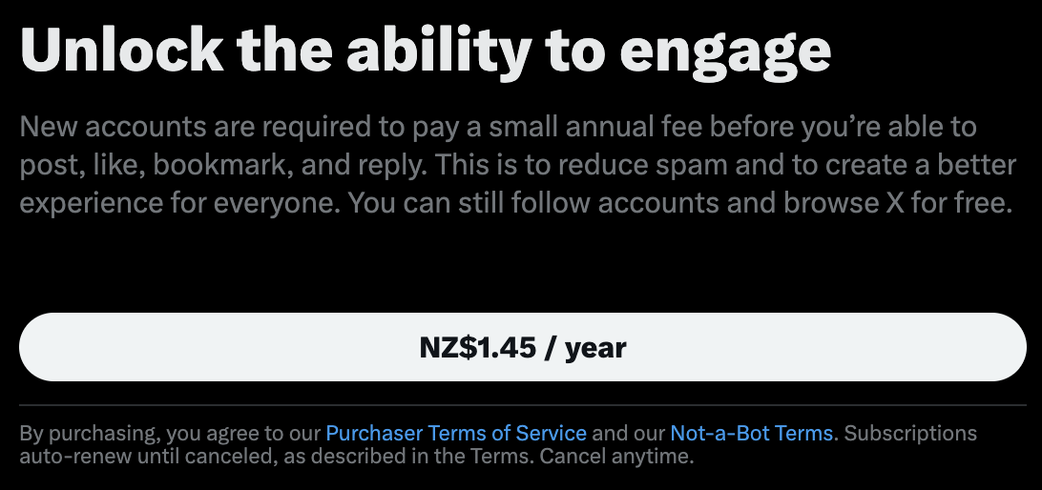Click the "auto-renew until canceled" text
The image size is (1042, 490).
point(135,457)
